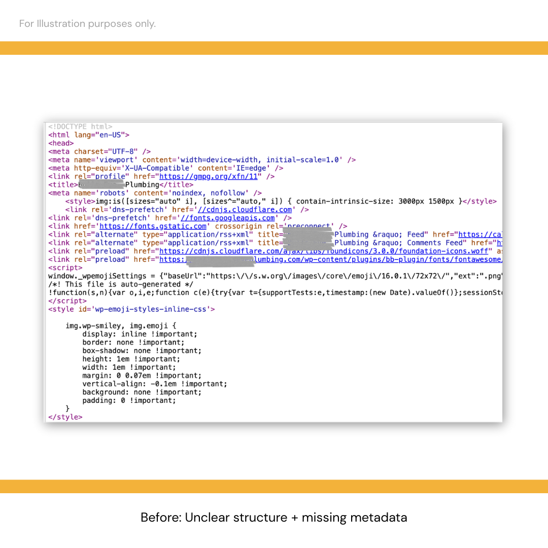Click 'vertical-align: -0.1em !important;' rule
The height and width of the screenshot is (548, 548).
(155, 384)
